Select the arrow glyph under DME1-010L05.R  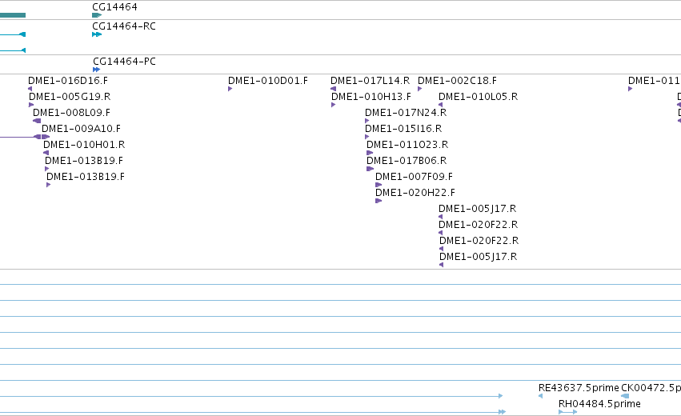tap(440, 105)
